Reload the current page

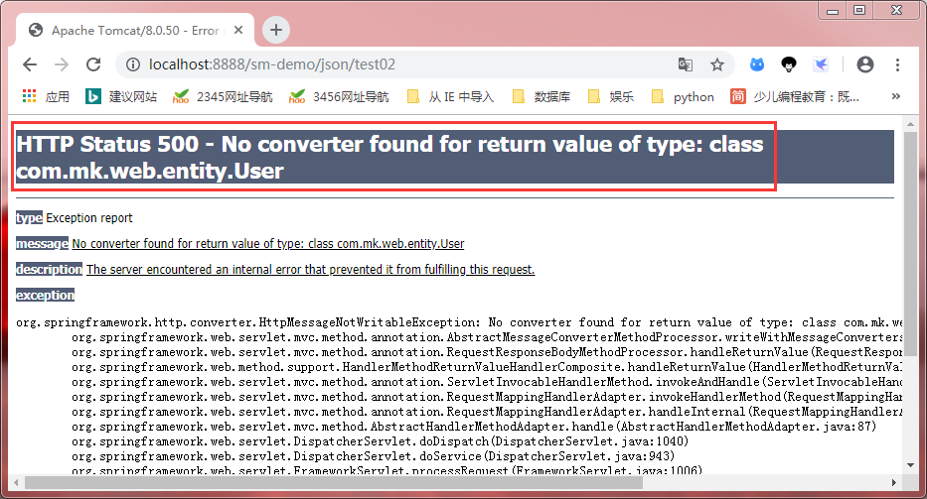click(93, 64)
